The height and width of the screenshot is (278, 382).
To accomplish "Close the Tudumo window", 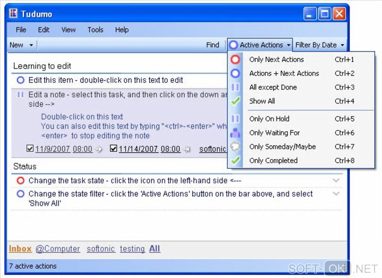I will click(339, 13).
